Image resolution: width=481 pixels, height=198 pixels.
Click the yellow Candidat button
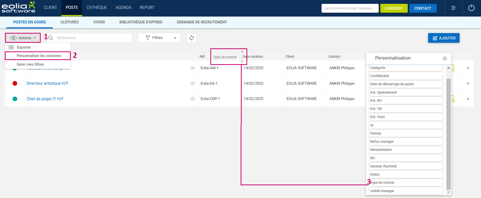click(x=393, y=8)
